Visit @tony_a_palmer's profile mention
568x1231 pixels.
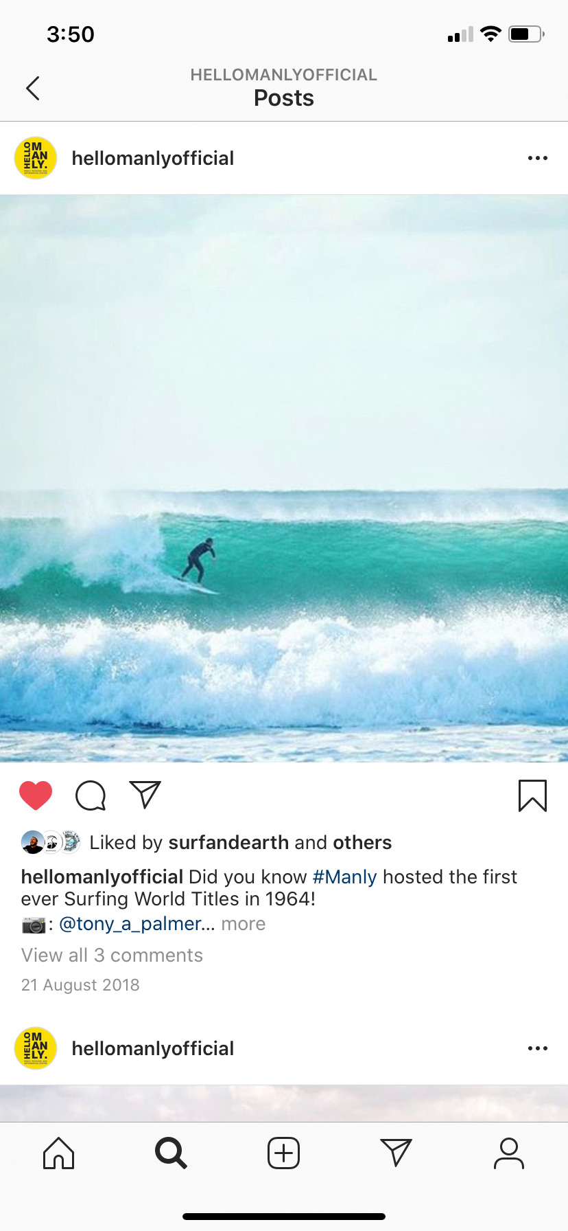(137, 924)
